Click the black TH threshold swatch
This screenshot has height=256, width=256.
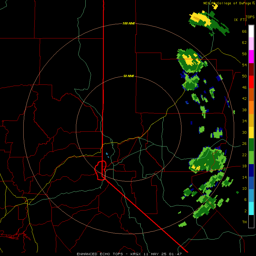pyautogui.click(x=251, y=221)
